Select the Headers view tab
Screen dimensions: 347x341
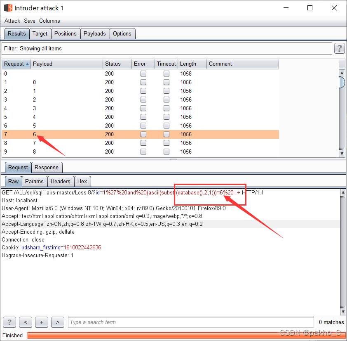[61, 181]
